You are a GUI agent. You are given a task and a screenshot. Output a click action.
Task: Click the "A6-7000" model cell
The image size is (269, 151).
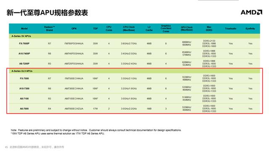24,109
